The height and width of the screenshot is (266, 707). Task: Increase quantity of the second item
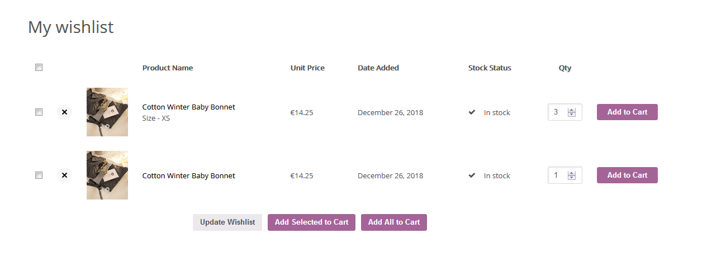point(571,173)
